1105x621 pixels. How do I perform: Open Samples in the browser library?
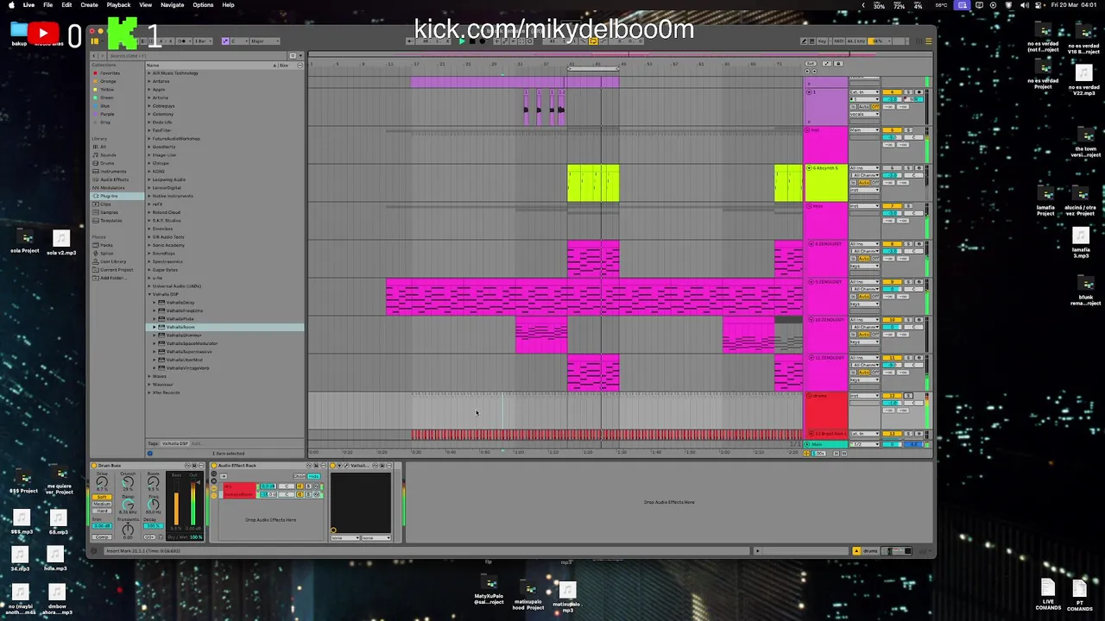(109, 212)
